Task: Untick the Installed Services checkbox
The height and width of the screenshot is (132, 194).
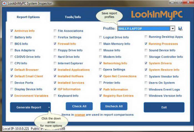Action: pos(55,82)
